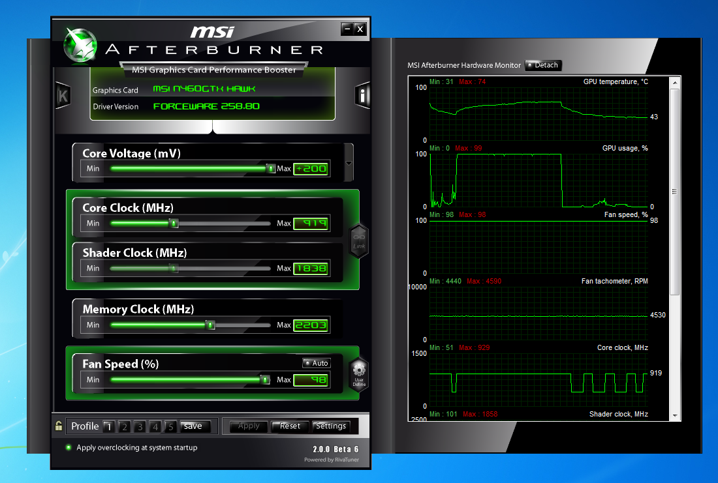The width and height of the screenshot is (718, 483).
Task: Toggle the Link clocks hexagon button
Action: pyautogui.click(x=359, y=241)
